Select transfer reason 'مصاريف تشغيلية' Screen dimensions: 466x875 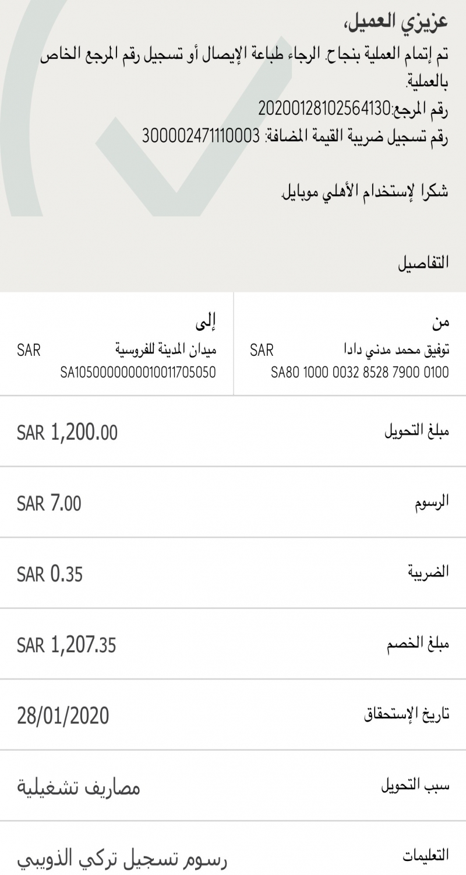pyautogui.click(x=78, y=788)
